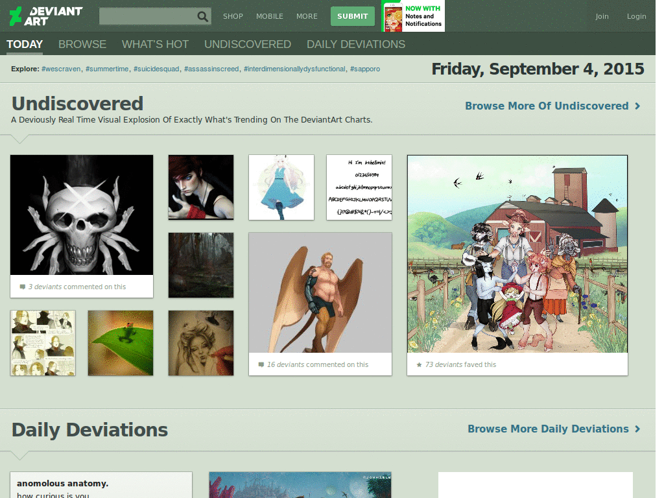Open the #suicidesquad explore tag
This screenshot has width=664, height=498.
pos(156,69)
